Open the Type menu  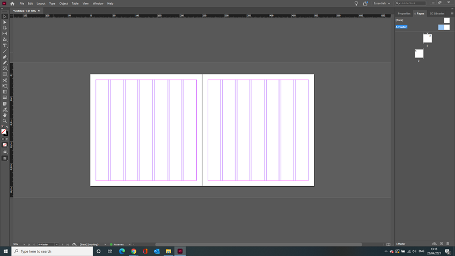tap(52, 3)
